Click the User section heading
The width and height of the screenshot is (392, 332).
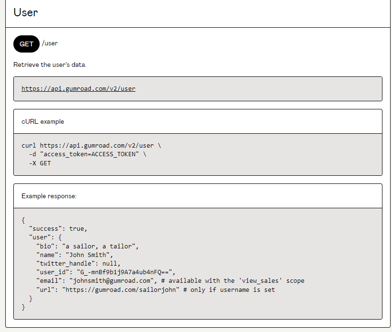point(25,12)
